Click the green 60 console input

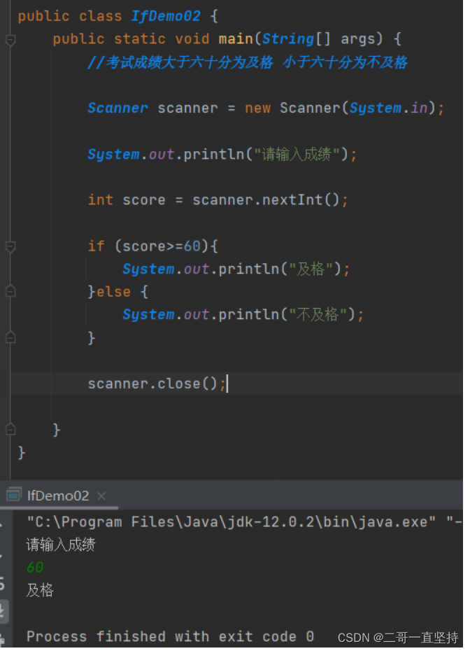click(35, 567)
